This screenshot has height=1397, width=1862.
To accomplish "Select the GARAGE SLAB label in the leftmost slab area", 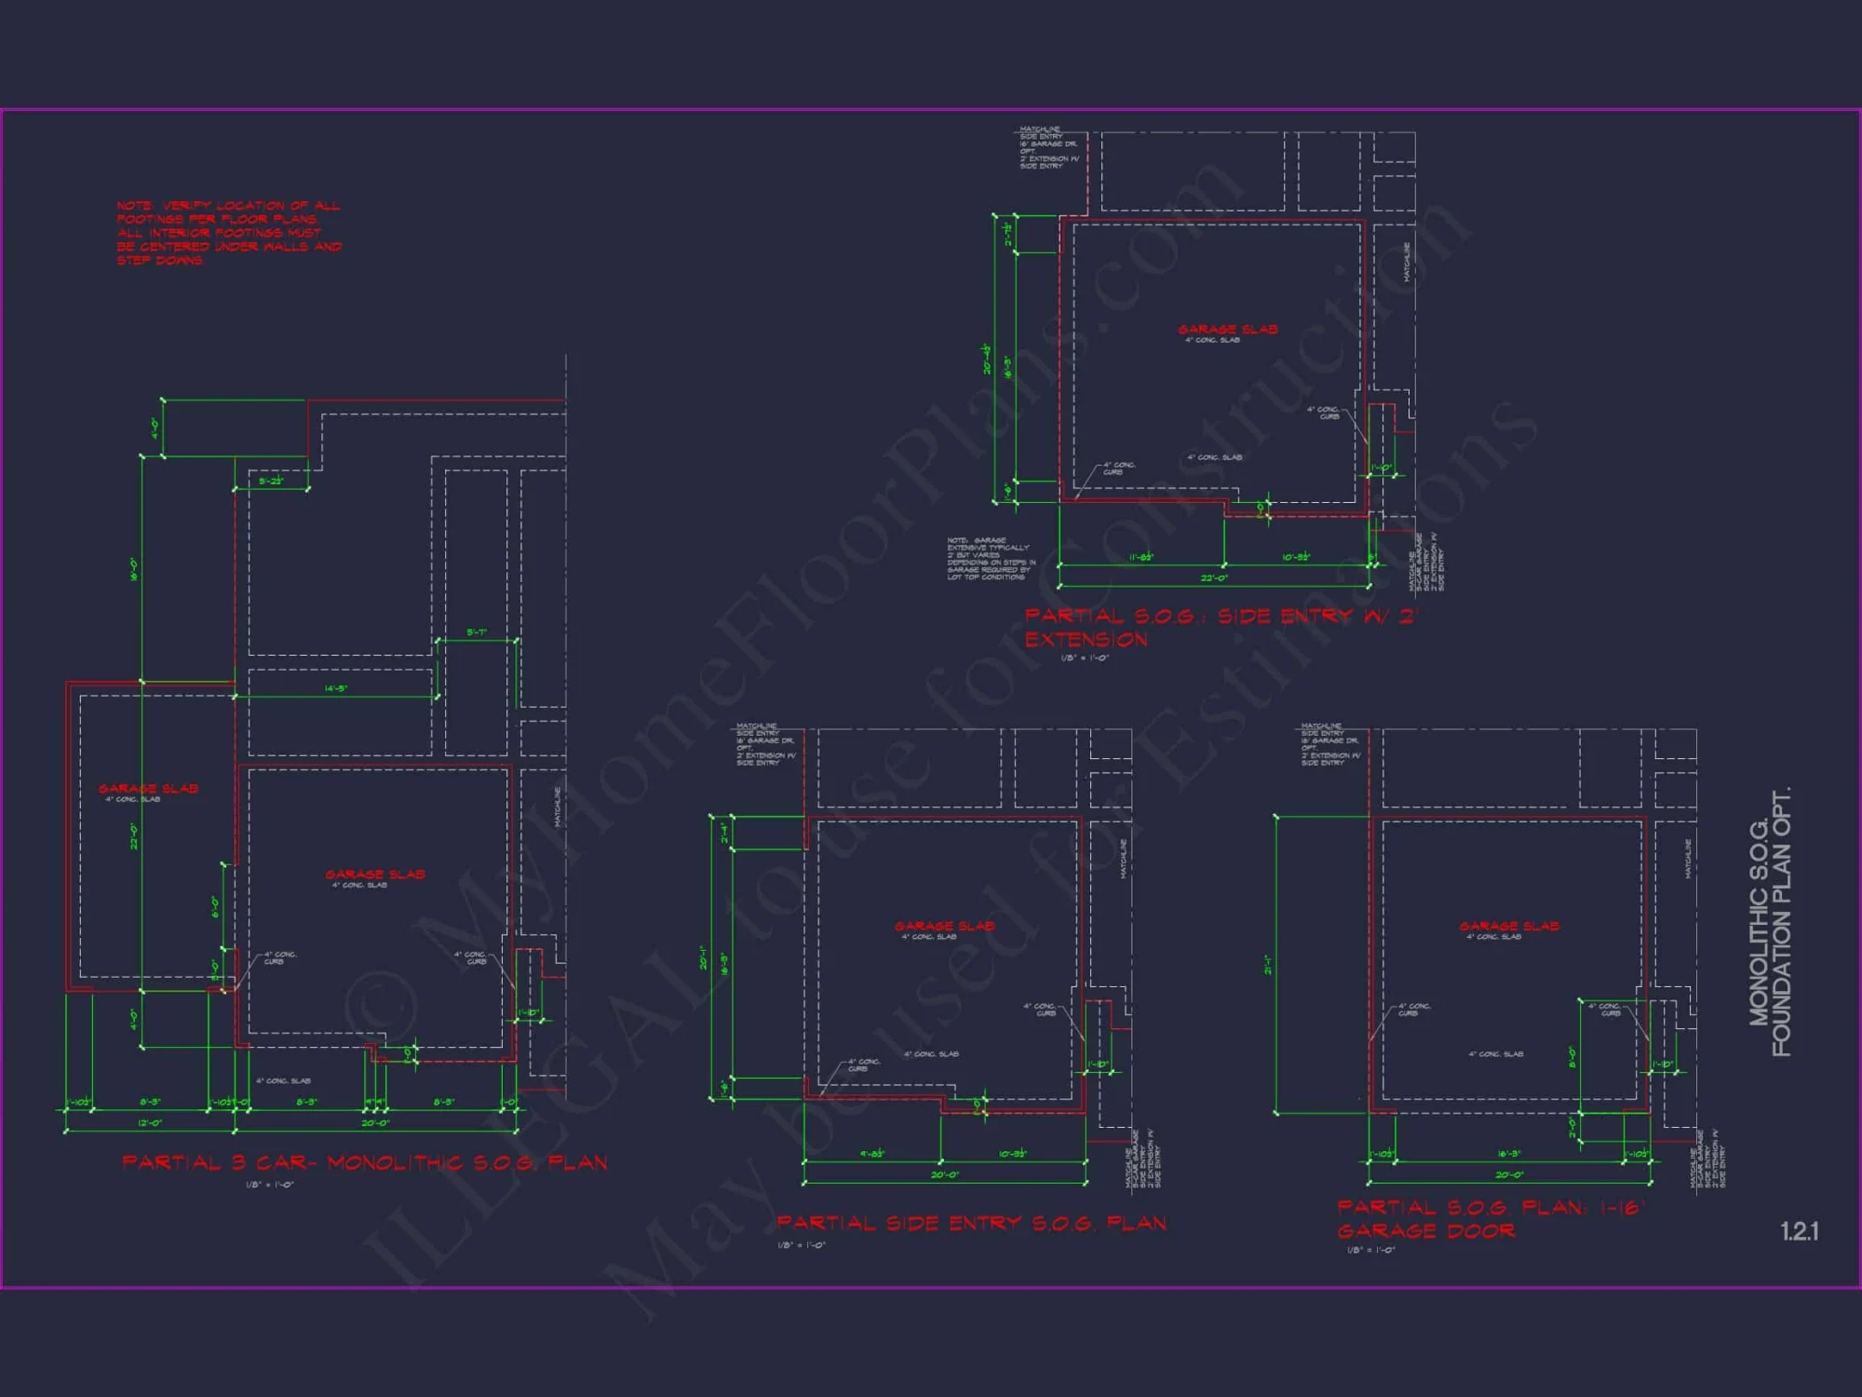I will pos(149,787).
